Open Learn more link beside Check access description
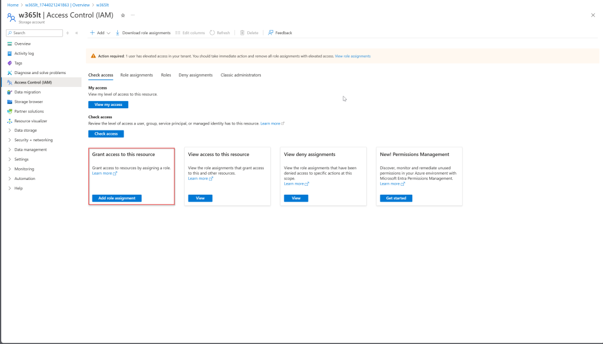Image resolution: width=603 pixels, height=344 pixels. (272, 123)
